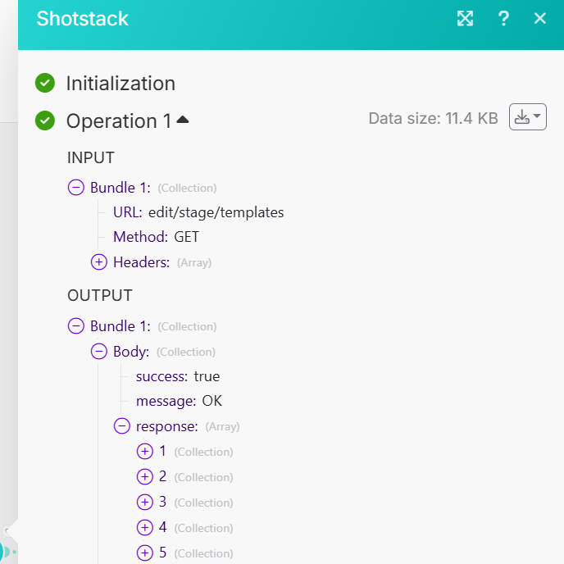Image resolution: width=564 pixels, height=564 pixels.
Task: Expand response item 1 collection
Action: [x=145, y=451]
